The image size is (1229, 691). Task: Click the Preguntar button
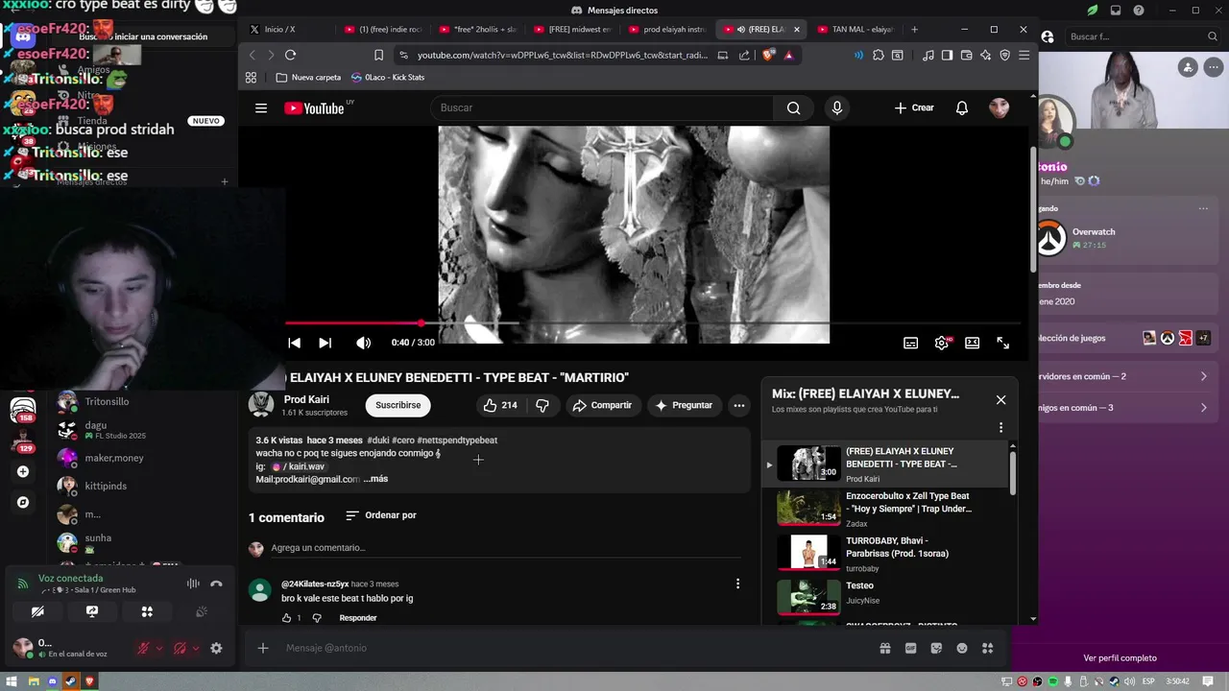click(684, 406)
